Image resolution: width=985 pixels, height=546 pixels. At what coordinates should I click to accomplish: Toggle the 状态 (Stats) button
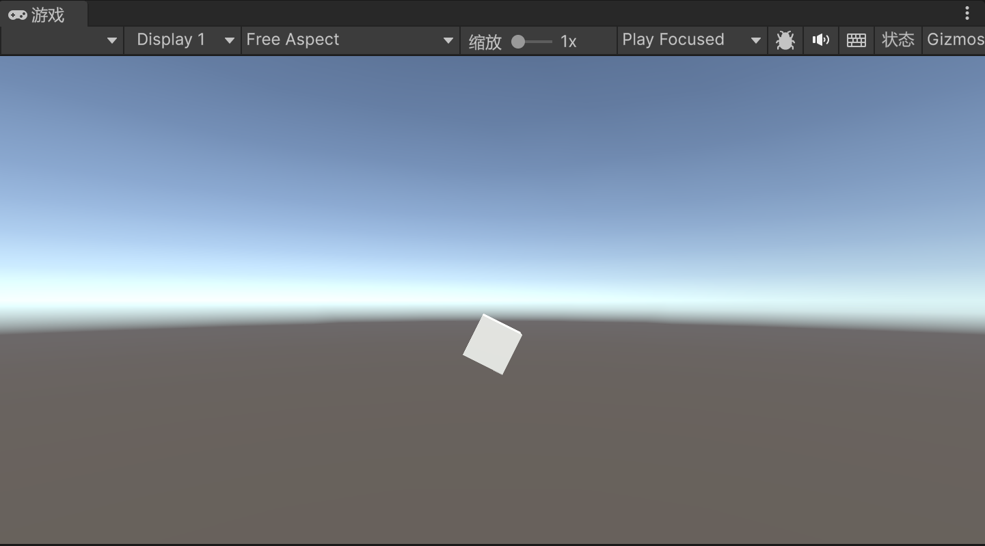898,40
